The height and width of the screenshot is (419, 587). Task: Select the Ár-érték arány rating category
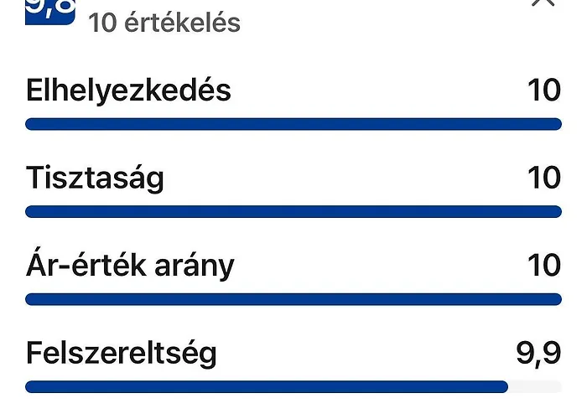[x=130, y=266]
